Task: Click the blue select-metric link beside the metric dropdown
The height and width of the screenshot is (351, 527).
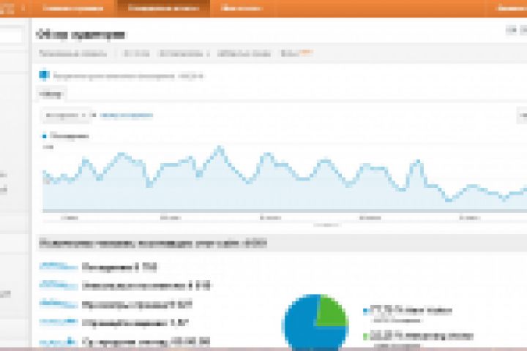Action: [x=127, y=116]
